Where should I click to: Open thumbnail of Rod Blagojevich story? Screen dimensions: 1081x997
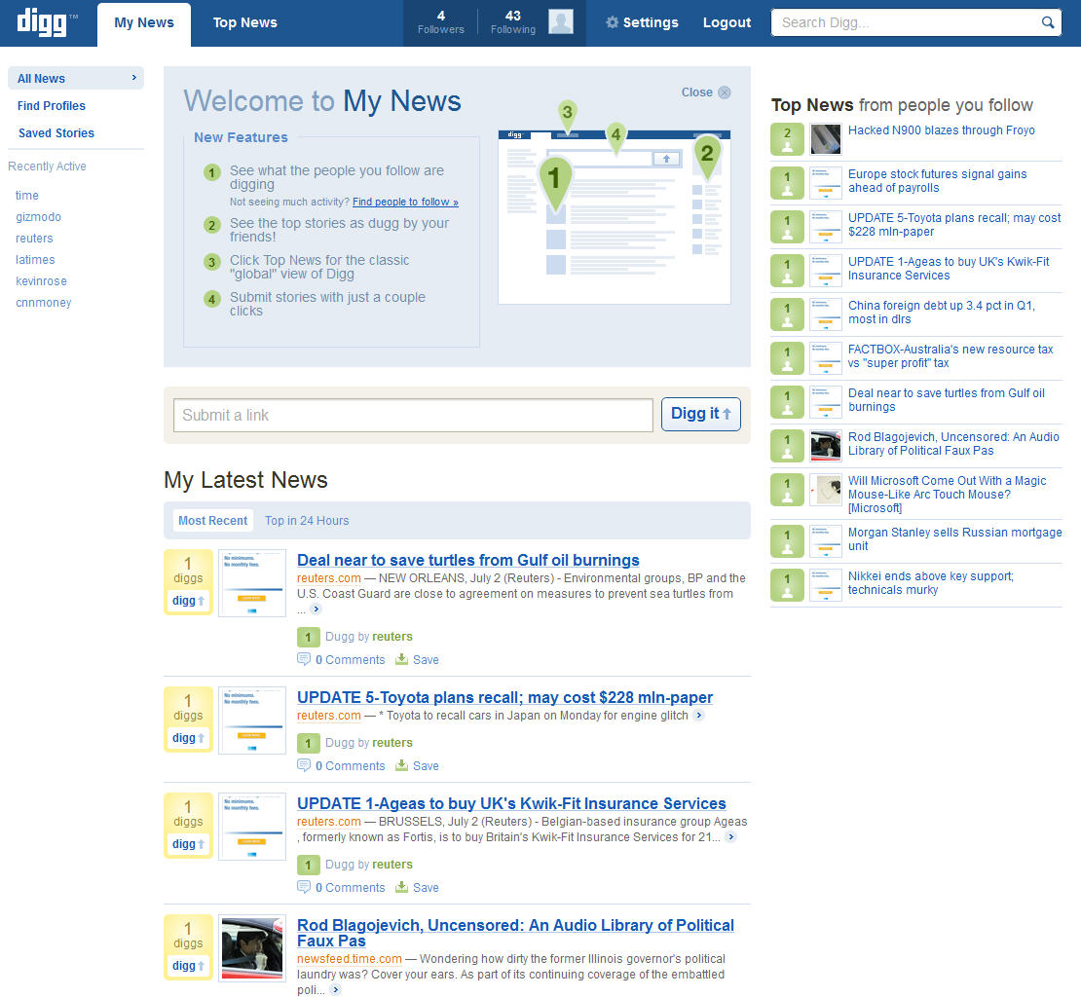click(252, 948)
